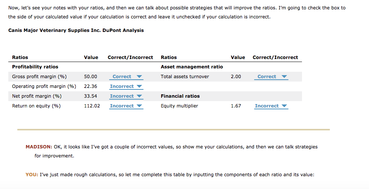Viewport: 369px width, 189px height.
Task: Click the Asset management ratio heading
Action: 192,67
